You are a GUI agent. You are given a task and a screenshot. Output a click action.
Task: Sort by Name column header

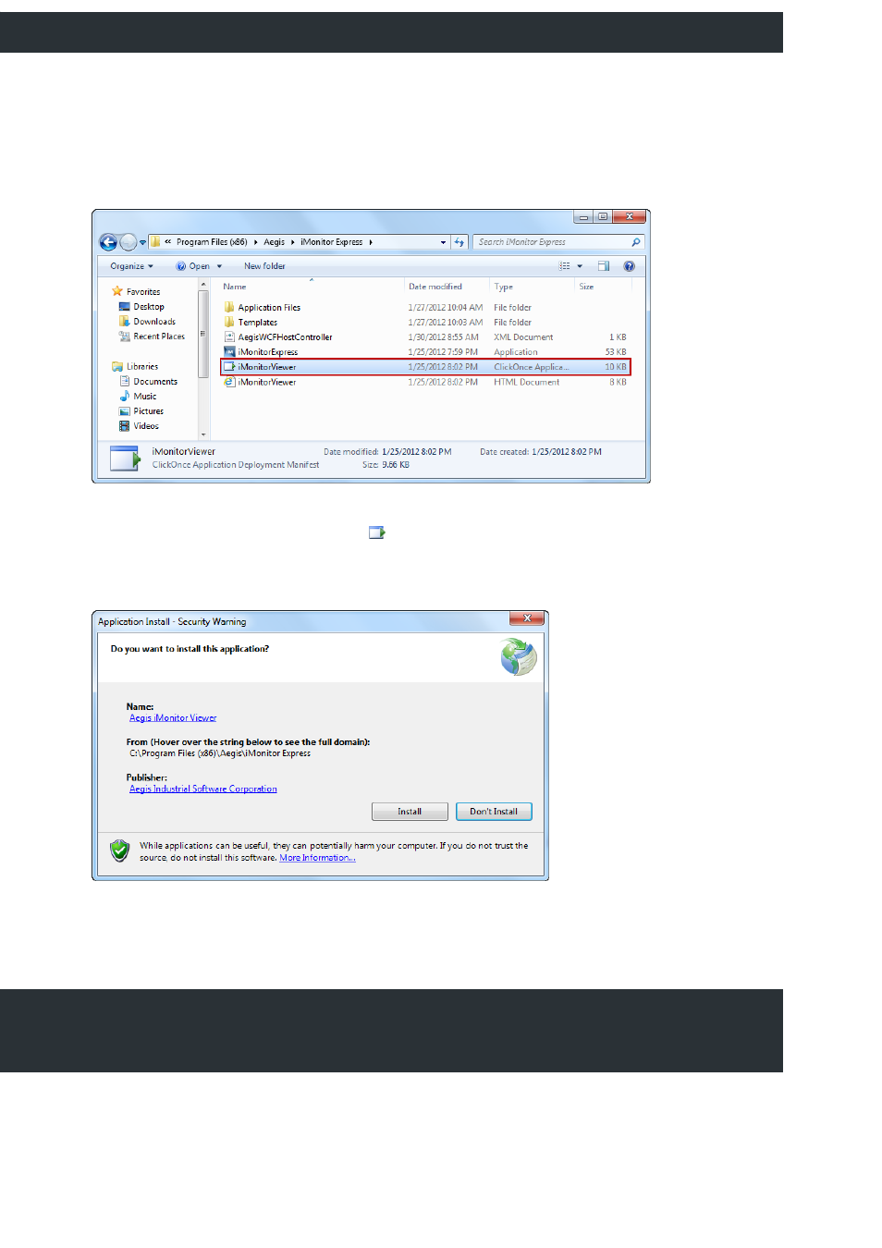(x=235, y=287)
